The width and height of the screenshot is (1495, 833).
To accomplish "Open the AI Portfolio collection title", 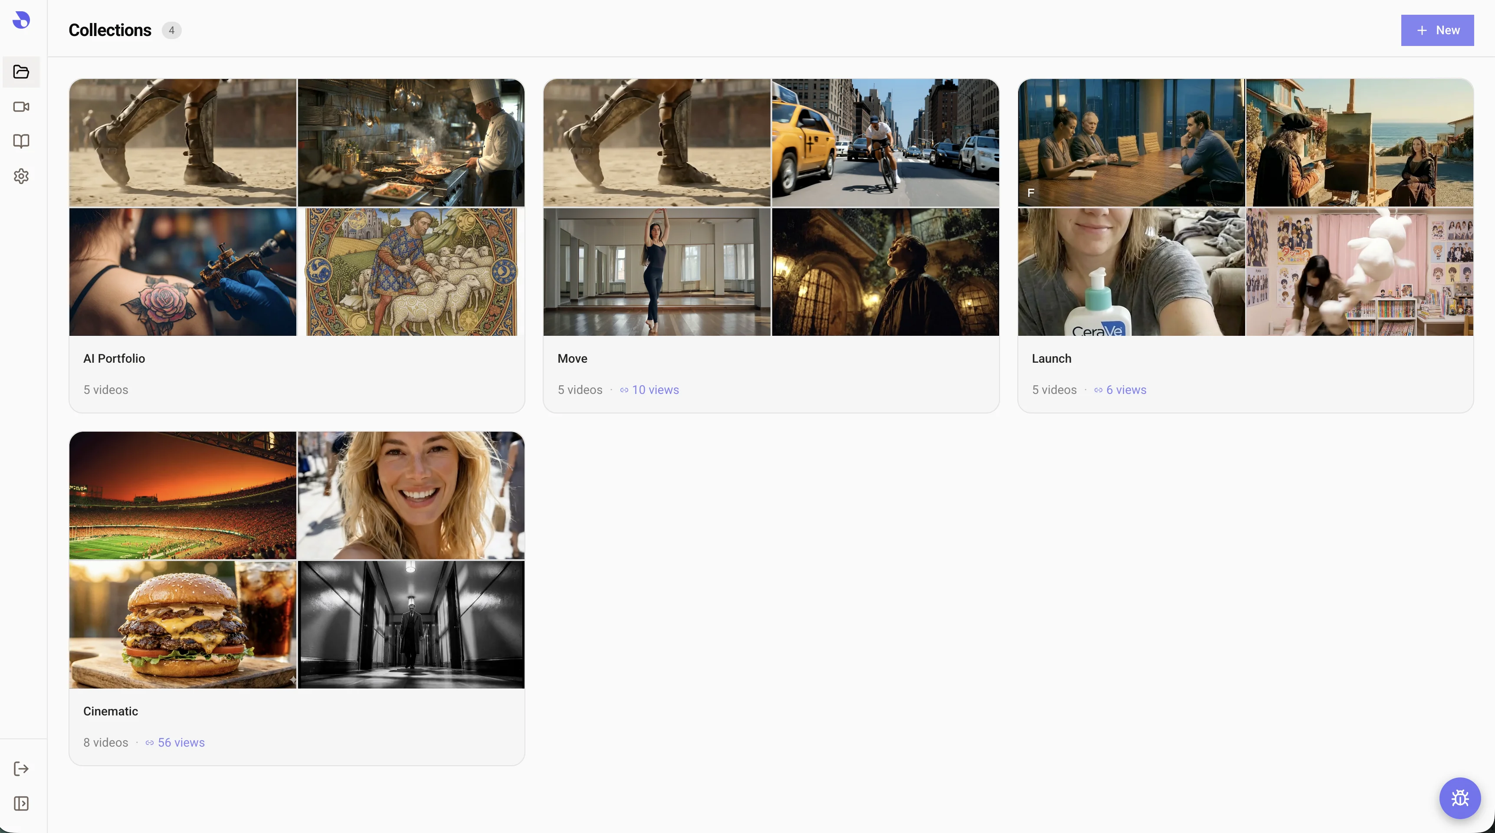I will [x=115, y=359].
